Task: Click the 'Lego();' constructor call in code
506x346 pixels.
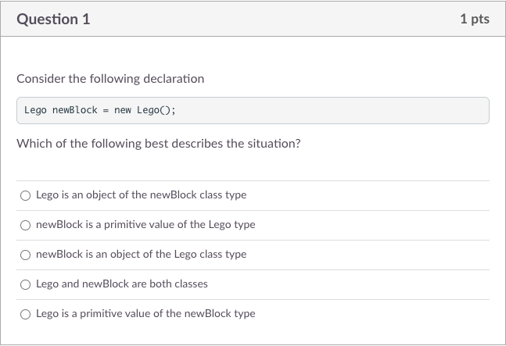Action: point(156,110)
